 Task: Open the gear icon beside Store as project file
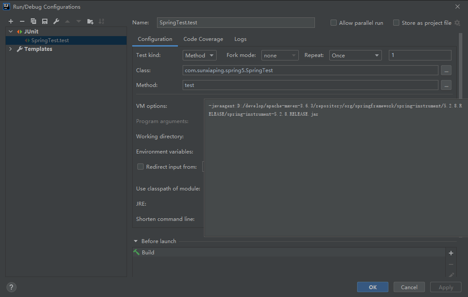[457, 23]
